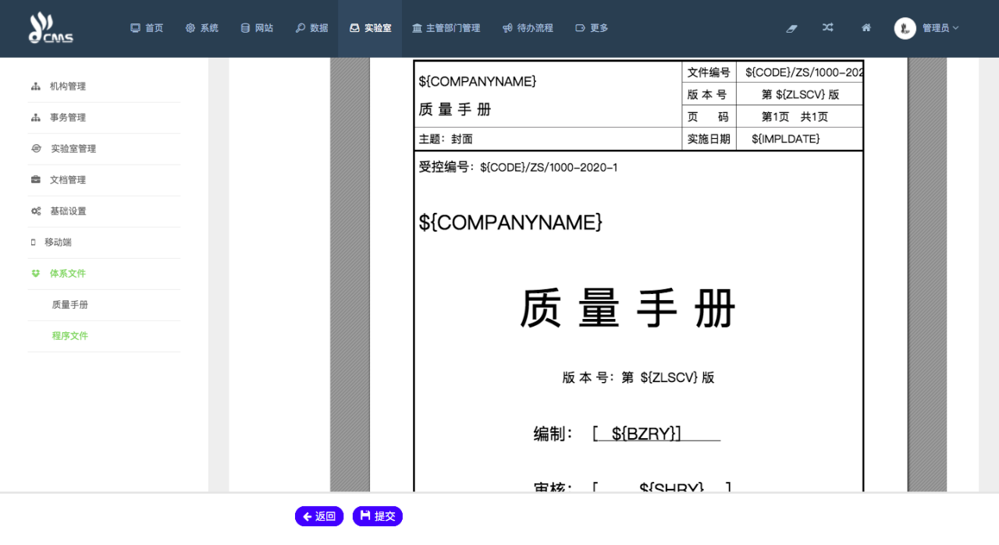The image size is (999, 545).
Task: Open 文档管理 in the sidebar
Action: pyautogui.click(x=67, y=180)
